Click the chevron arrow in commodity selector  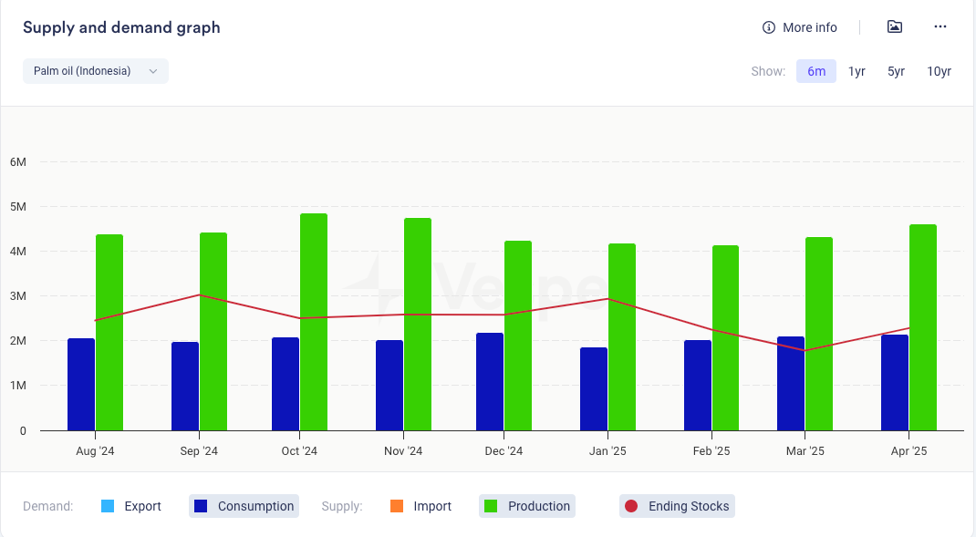click(153, 71)
